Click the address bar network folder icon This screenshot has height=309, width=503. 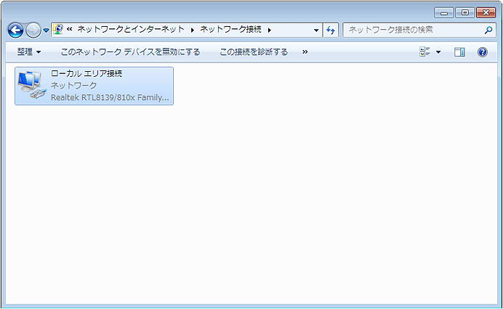[57, 30]
